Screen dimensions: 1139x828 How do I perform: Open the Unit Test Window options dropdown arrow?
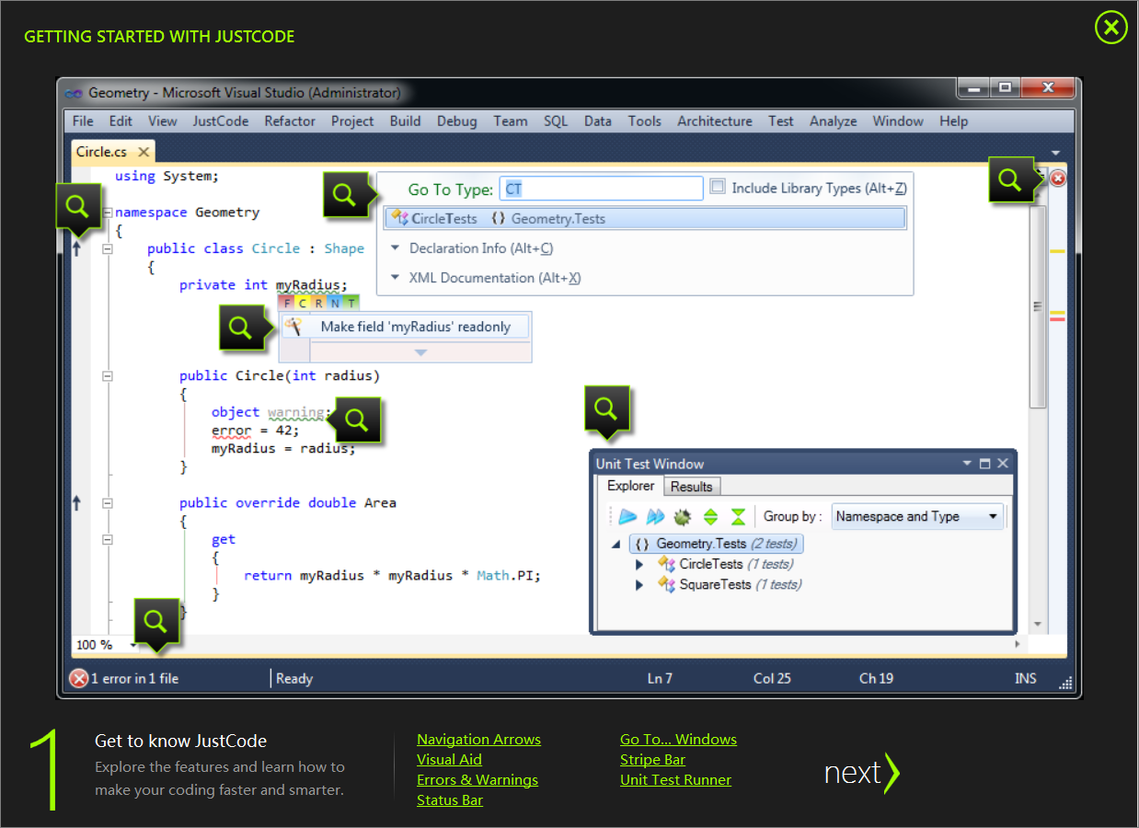point(967,464)
